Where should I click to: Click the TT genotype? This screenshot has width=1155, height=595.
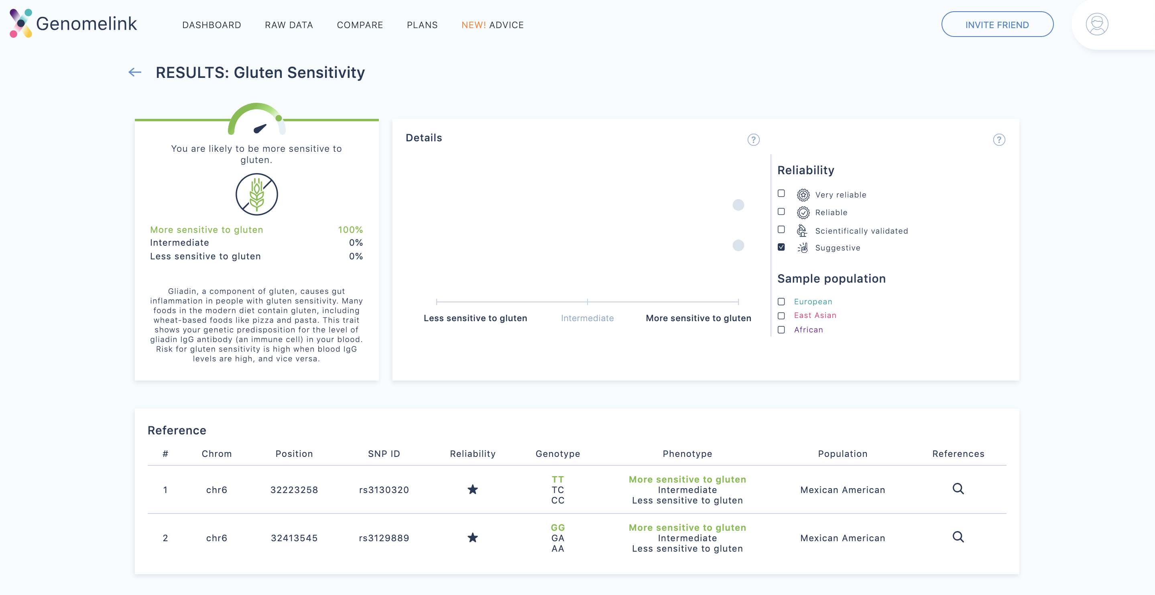[x=557, y=479]
